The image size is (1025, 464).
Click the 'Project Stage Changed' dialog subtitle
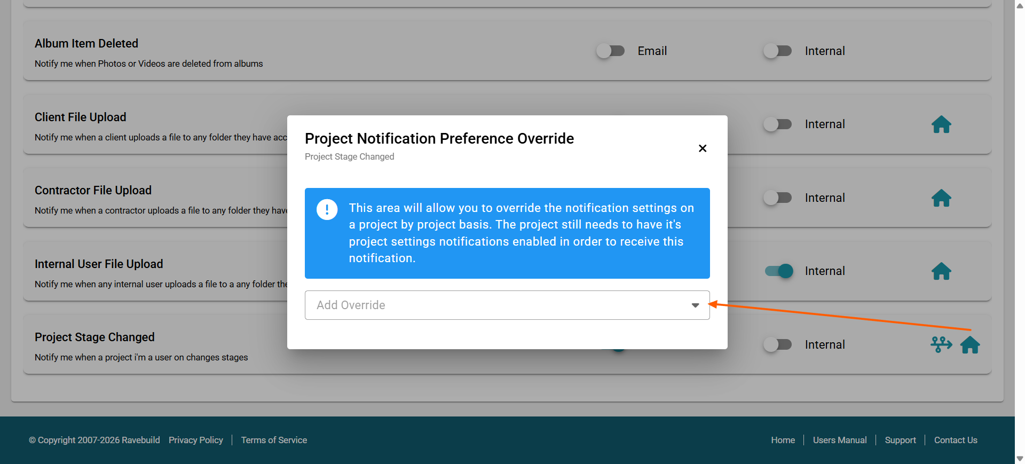coord(350,156)
